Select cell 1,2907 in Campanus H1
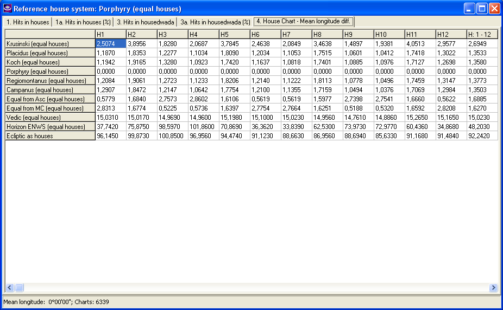The width and height of the screenshot is (503, 310). (111, 90)
